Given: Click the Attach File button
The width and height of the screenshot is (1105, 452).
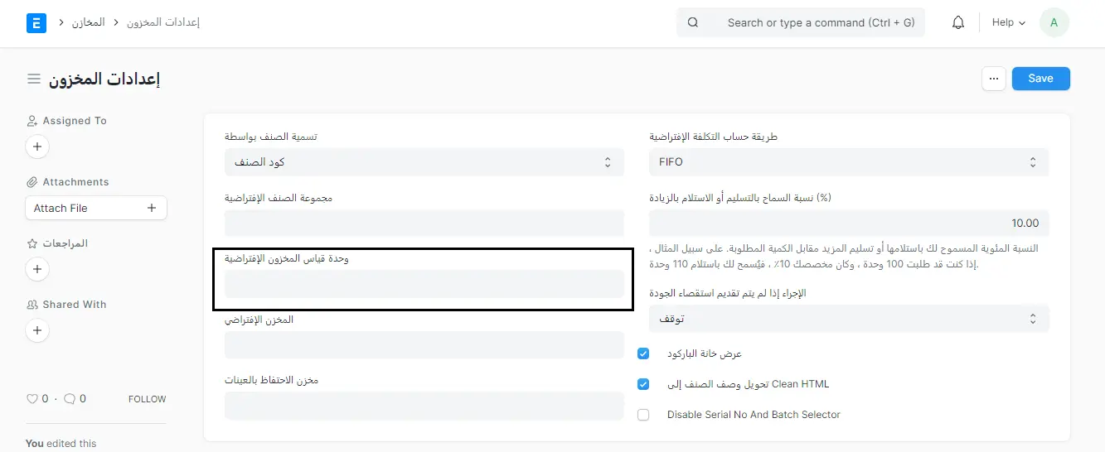Looking at the screenshot, I should click(x=96, y=208).
